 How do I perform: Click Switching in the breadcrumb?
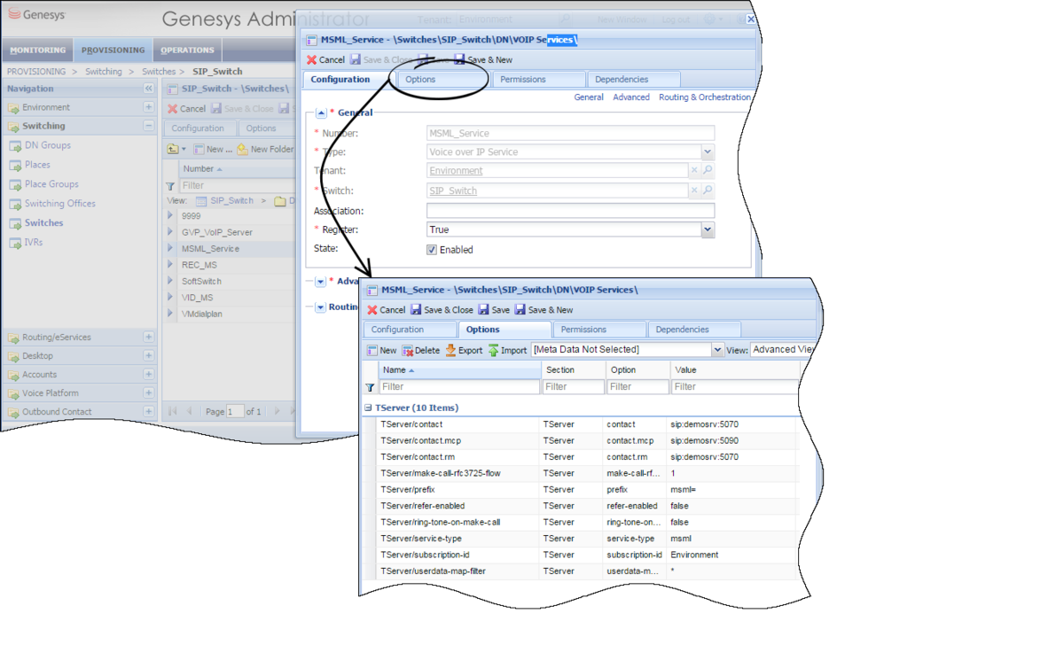click(104, 72)
